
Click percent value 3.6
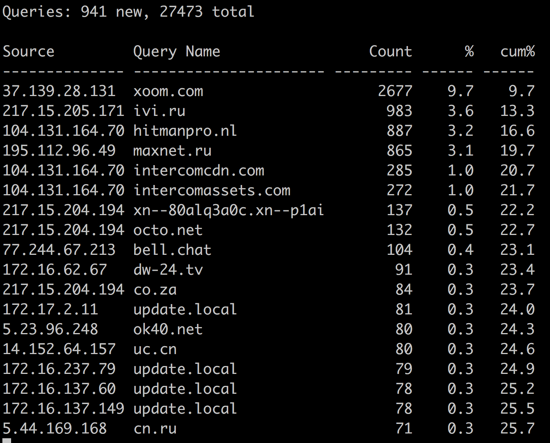461,111
